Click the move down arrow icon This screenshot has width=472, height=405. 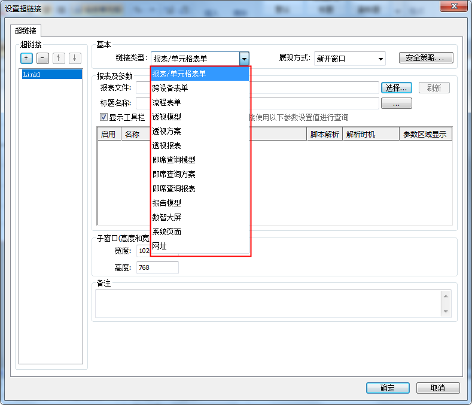point(74,58)
